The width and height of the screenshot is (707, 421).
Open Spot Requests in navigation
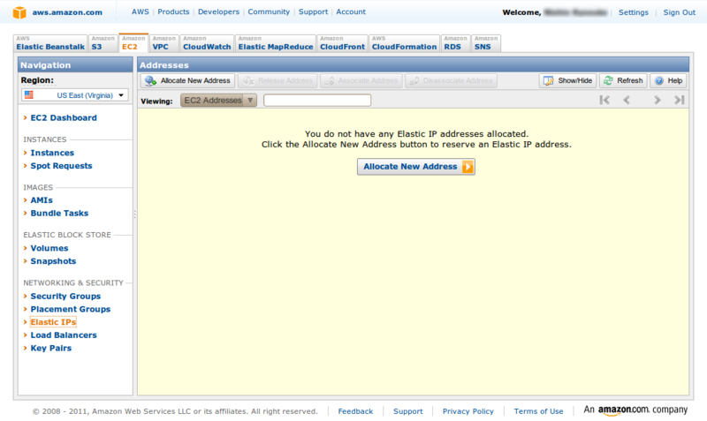61,166
